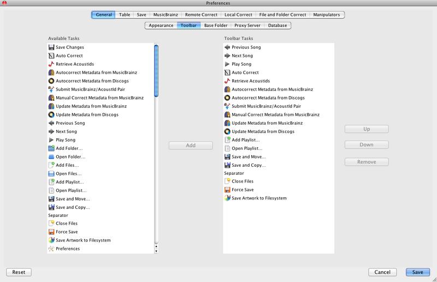The image size is (437, 282).
Task: Click the Autocorrect Metadata from Discogs icon in Available Tasks
Action: point(51,81)
